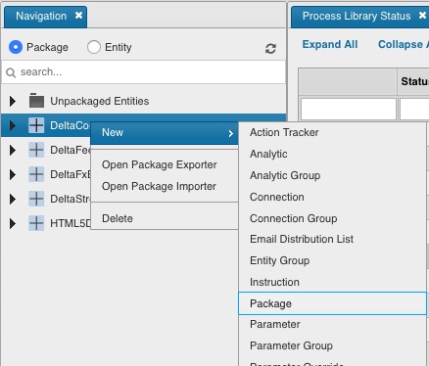Click the Status column header
The height and width of the screenshot is (366, 429).
(x=414, y=81)
